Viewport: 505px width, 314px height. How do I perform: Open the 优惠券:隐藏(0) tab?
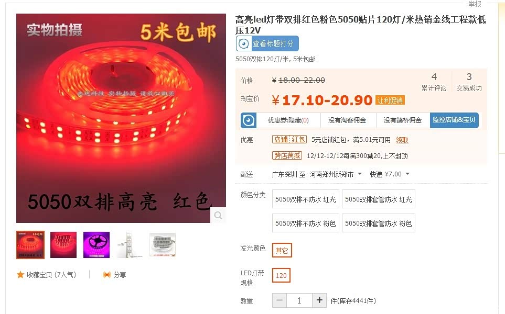288,120
